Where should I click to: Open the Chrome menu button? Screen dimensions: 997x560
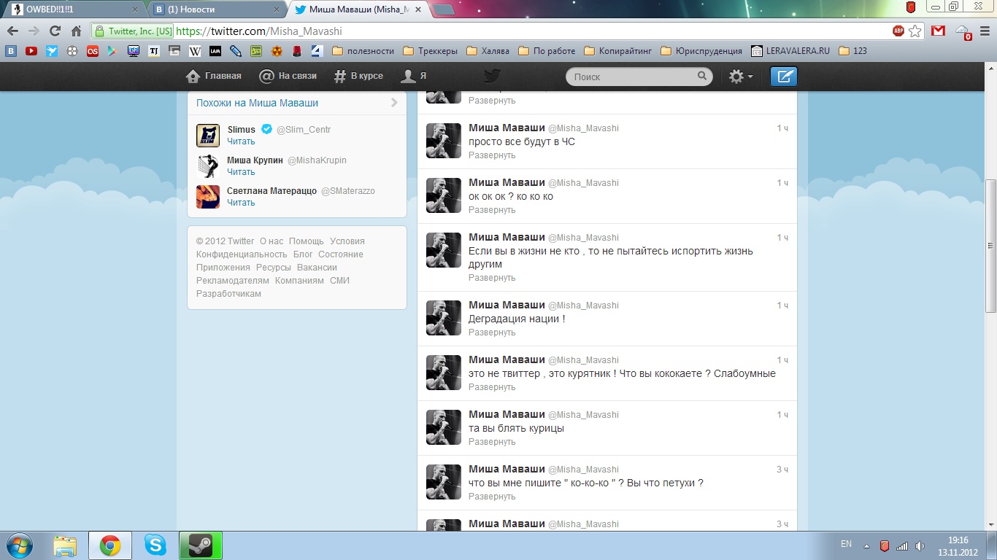[x=985, y=31]
